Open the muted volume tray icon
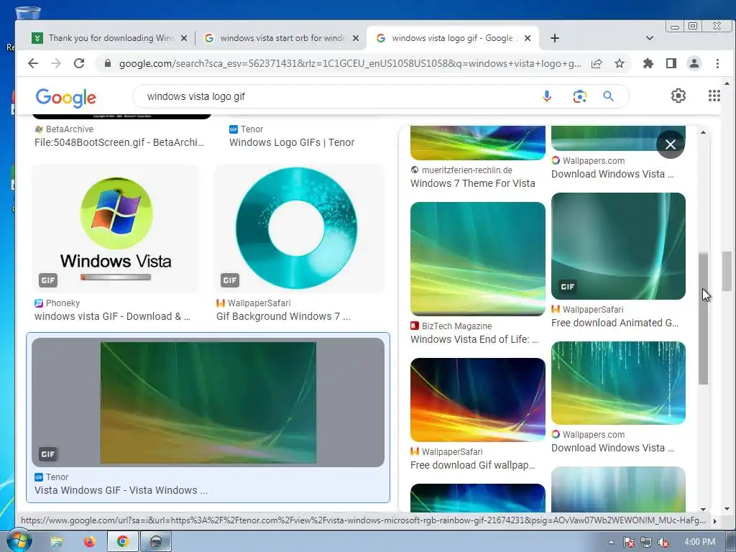Viewport: 736px width, 552px height. point(663,542)
